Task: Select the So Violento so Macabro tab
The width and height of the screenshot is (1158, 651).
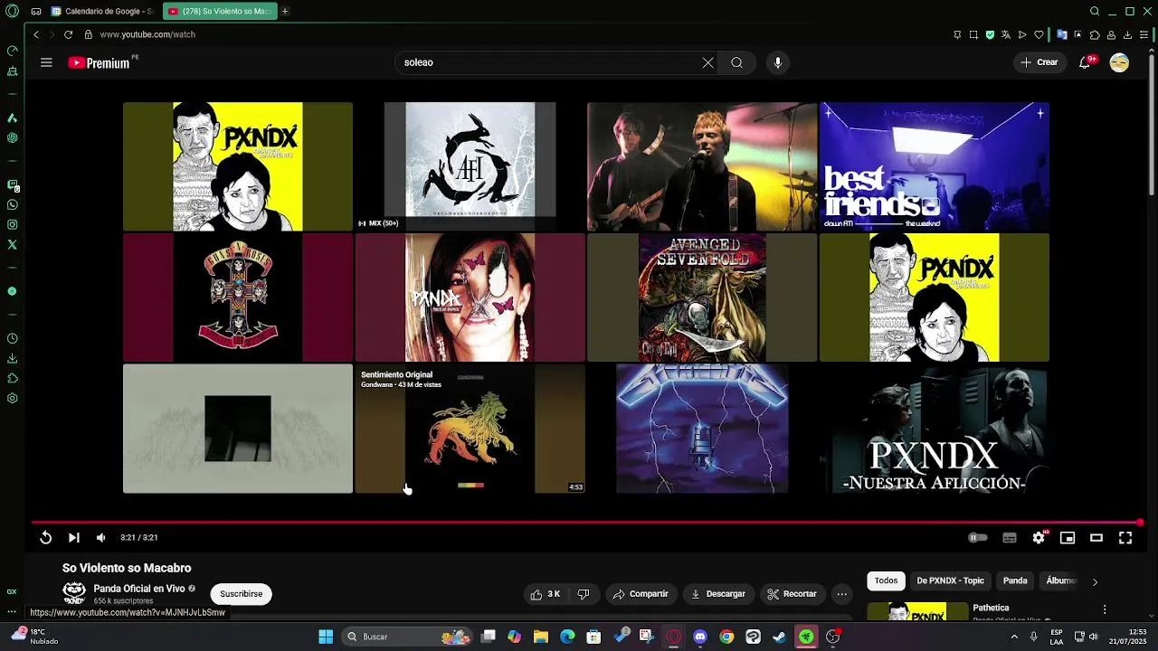Action: [220, 11]
